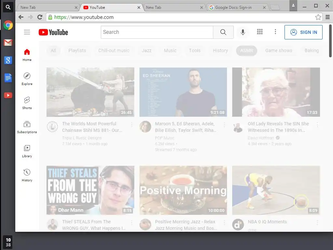Open video title The Worlds Most Powerful Chainsaw
The width and height of the screenshot is (333, 250).
click(92, 127)
